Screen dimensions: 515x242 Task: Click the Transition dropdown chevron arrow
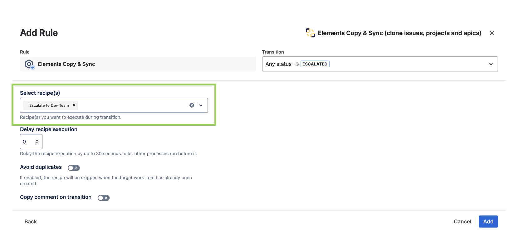point(491,64)
